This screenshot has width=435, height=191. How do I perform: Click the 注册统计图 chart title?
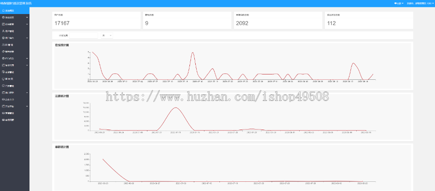[x=62, y=96]
